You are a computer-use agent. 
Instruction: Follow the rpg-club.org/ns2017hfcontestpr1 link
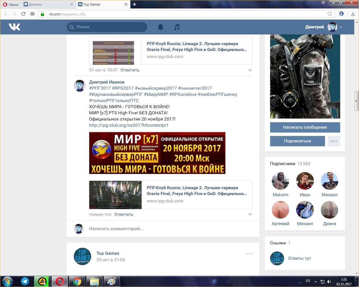[128, 125]
